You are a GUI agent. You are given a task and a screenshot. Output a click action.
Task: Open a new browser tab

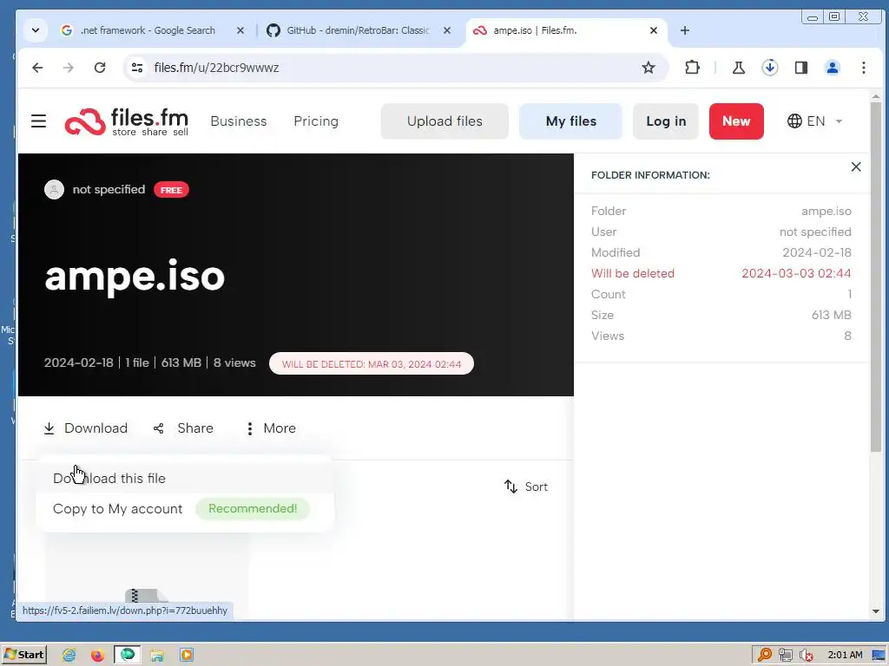click(x=685, y=30)
